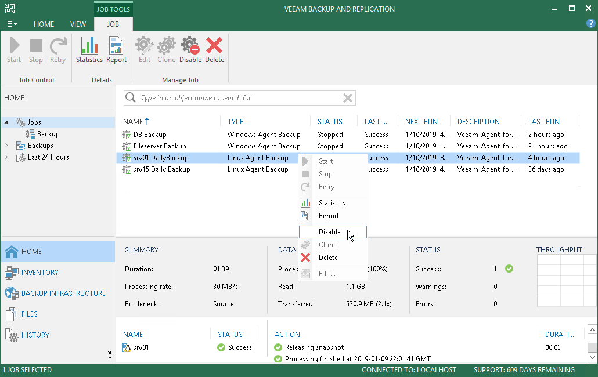598x377 pixels.
Task: Click the srv15 Daily Backup job icon
Action: (x=127, y=169)
